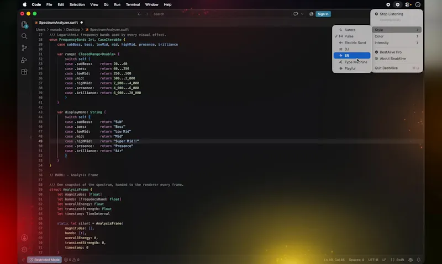Select the Type Machine style

[x=352, y=62]
